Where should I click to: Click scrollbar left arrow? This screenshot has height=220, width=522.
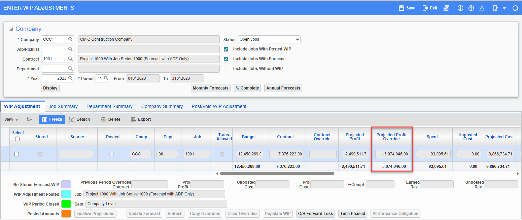(217, 174)
